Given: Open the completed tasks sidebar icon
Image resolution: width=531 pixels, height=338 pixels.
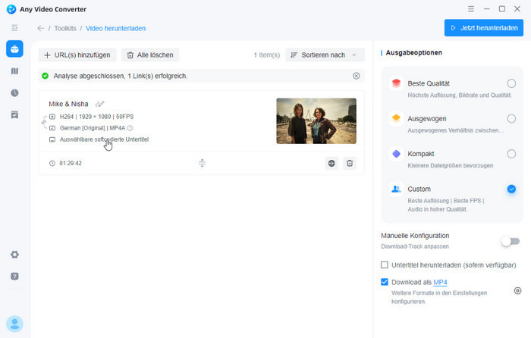Looking at the screenshot, I should pos(14,114).
